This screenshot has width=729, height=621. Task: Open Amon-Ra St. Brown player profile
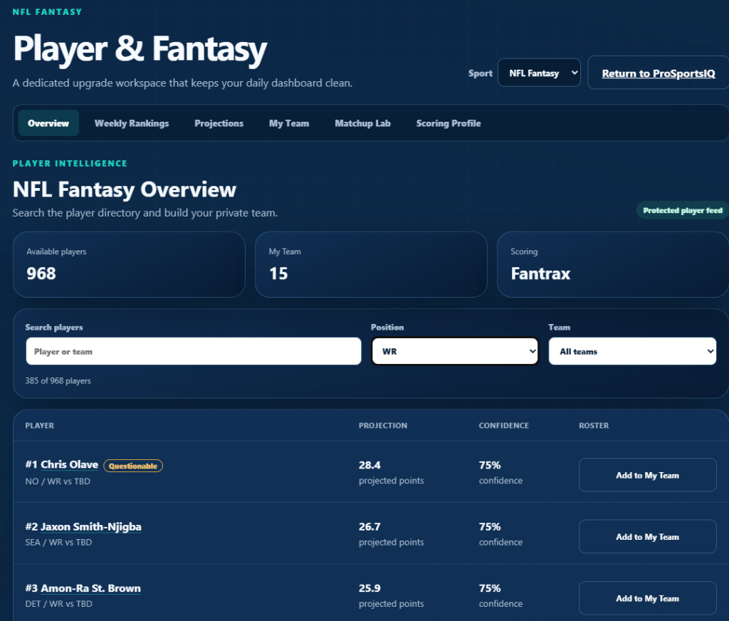coord(90,588)
